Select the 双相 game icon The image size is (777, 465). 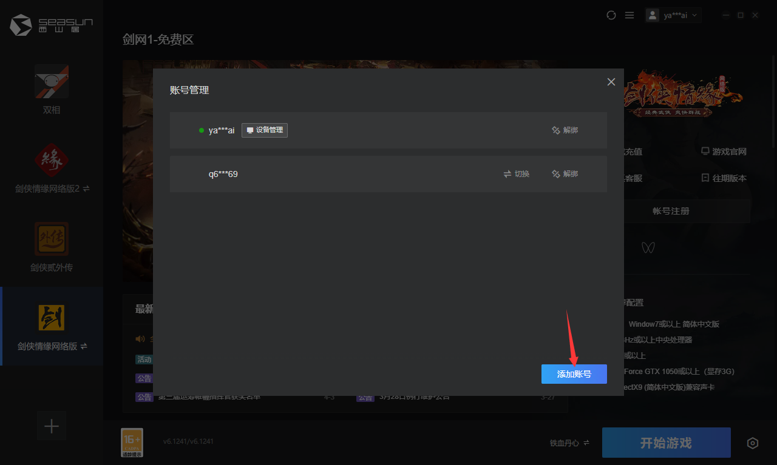(52, 82)
